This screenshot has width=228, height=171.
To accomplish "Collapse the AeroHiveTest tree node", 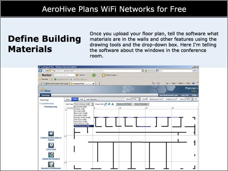I will [x=40, y=104].
